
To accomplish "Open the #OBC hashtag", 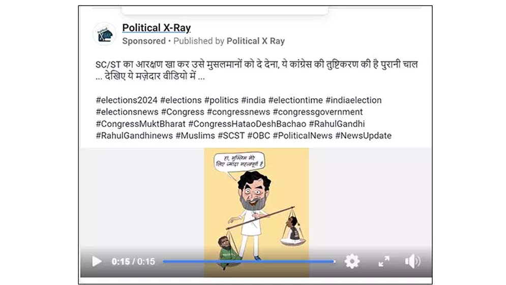I will click(258, 136).
